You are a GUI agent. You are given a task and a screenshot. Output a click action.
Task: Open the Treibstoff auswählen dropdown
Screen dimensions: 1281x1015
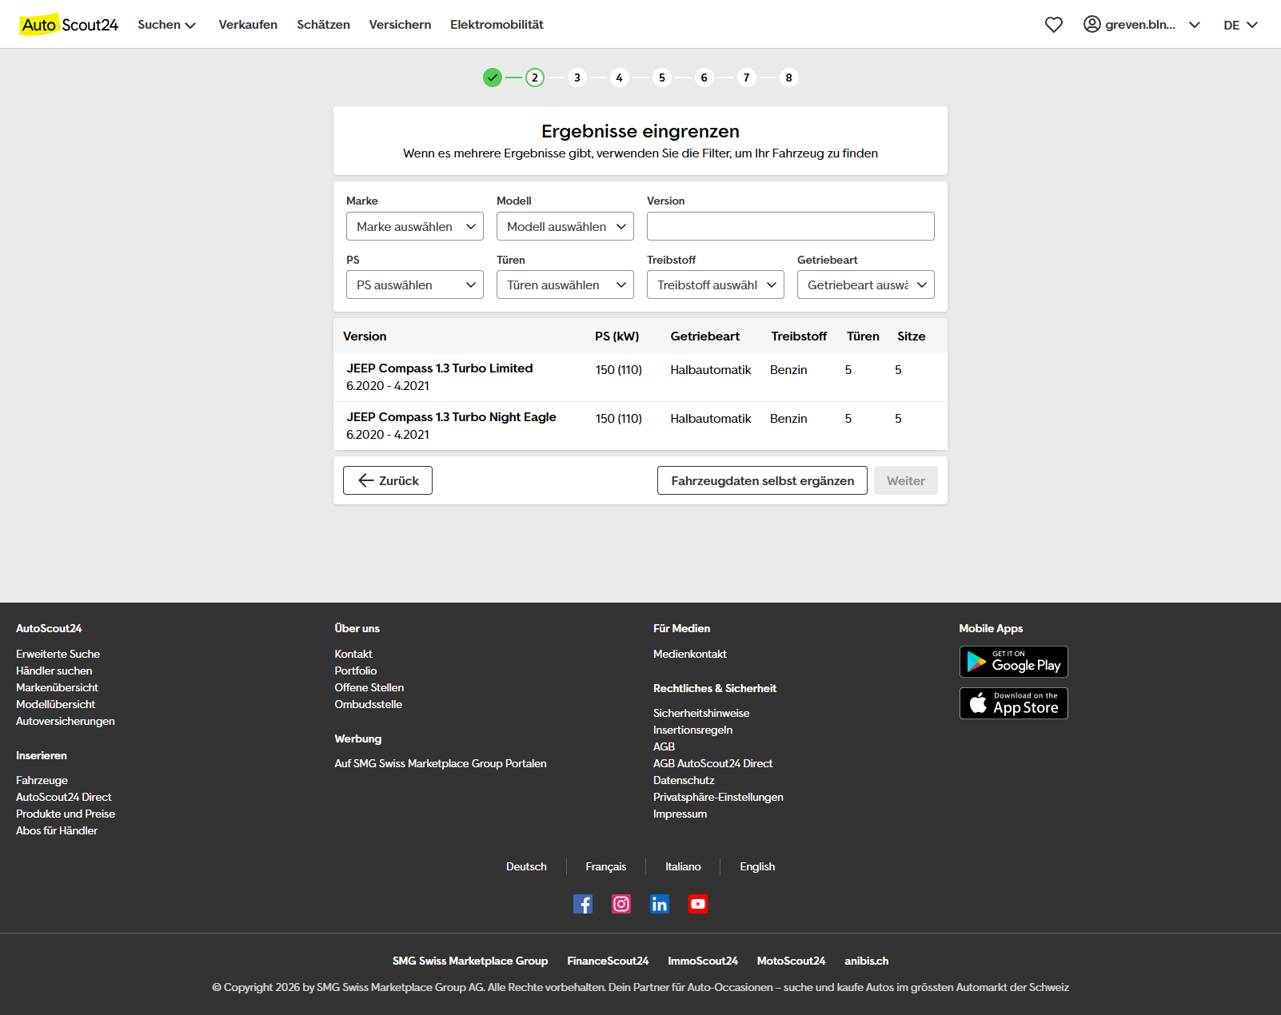[x=716, y=285]
